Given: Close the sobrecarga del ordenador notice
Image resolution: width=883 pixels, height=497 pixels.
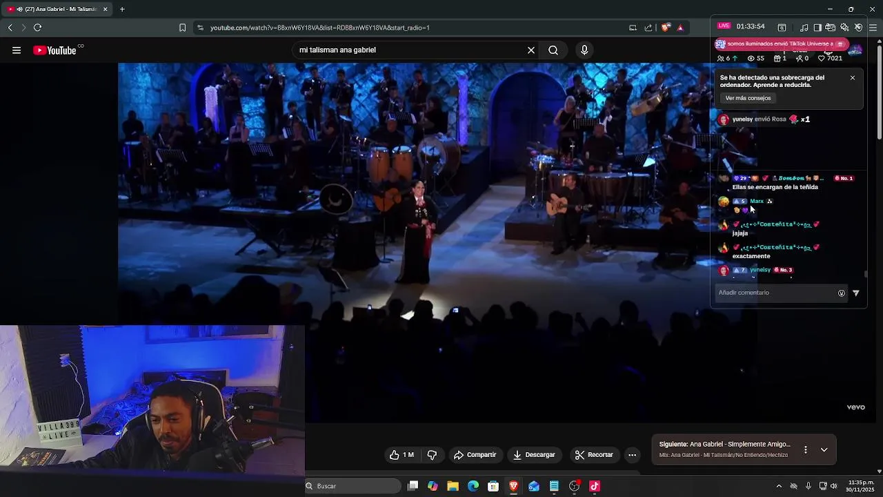Looking at the screenshot, I should pos(853,78).
